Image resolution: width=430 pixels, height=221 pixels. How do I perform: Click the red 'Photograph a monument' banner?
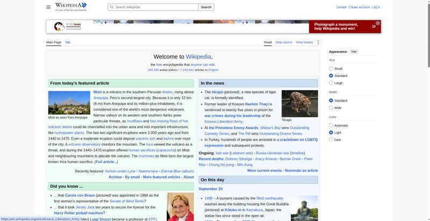pos(345,26)
